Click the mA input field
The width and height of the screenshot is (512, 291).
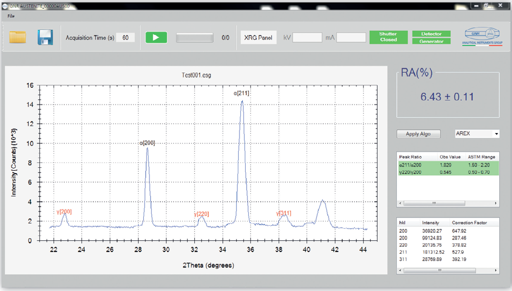351,38
